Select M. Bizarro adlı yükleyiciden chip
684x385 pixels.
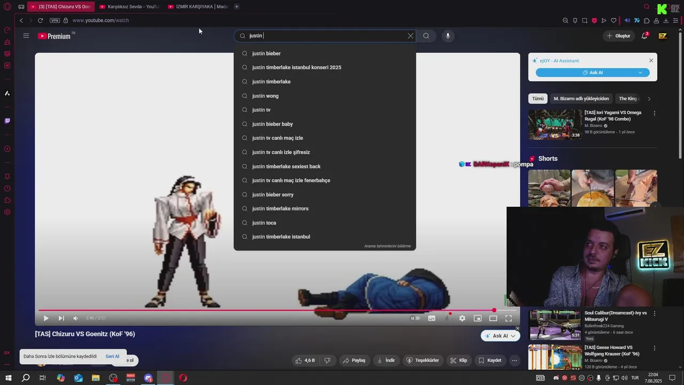pyautogui.click(x=581, y=98)
